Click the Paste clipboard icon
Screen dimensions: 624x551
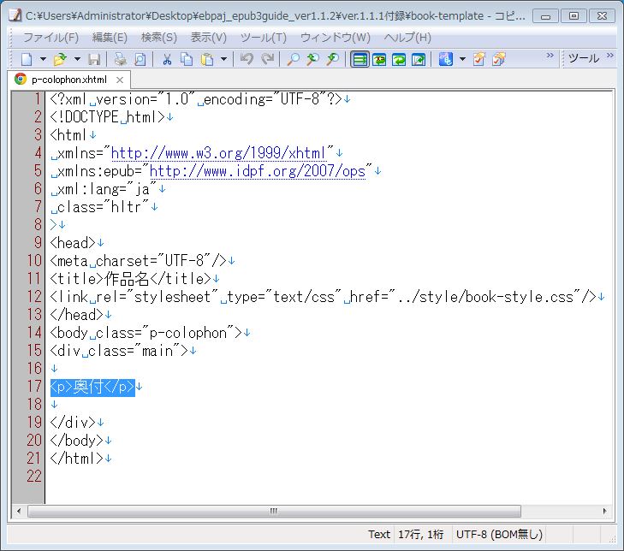(x=207, y=59)
